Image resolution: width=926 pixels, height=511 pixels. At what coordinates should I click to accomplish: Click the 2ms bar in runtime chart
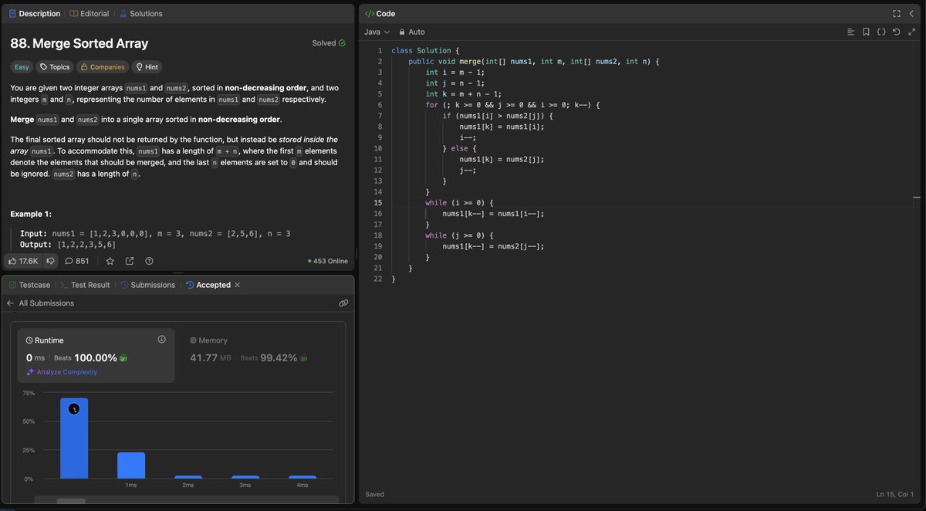pos(188,477)
